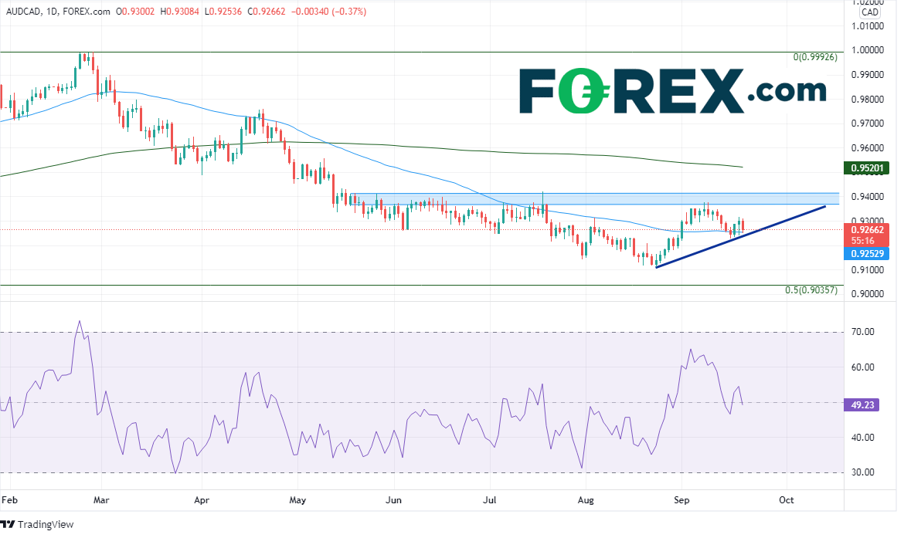
Task: Click the 60.00 RSI axis label
Action: [863, 367]
